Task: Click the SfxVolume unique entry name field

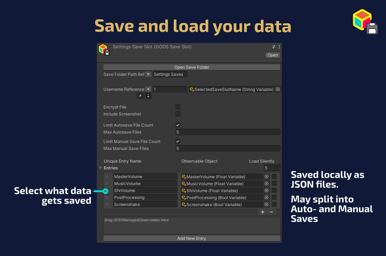Action: [145, 191]
